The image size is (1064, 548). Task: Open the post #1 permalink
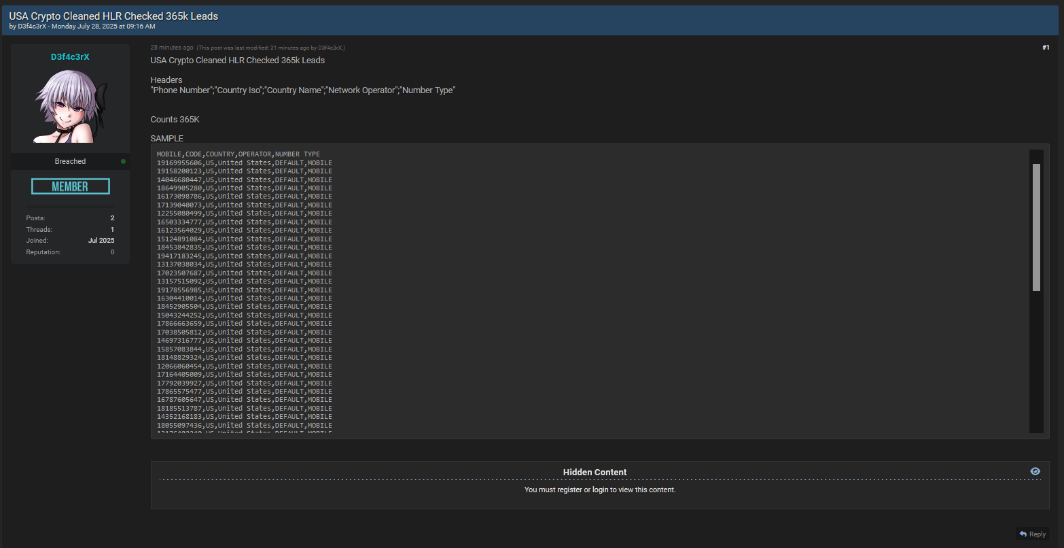click(1045, 48)
